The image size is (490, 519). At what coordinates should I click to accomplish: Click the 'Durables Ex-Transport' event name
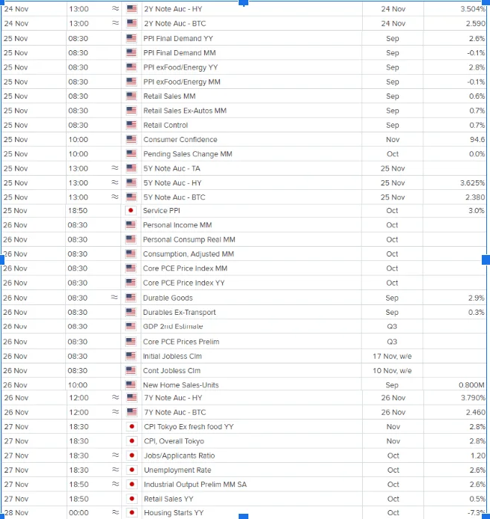179,313
